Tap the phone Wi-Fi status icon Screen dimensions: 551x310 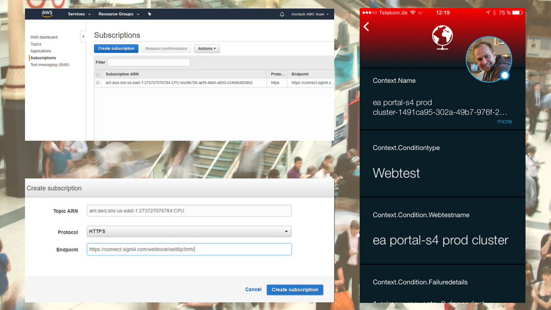(x=413, y=13)
